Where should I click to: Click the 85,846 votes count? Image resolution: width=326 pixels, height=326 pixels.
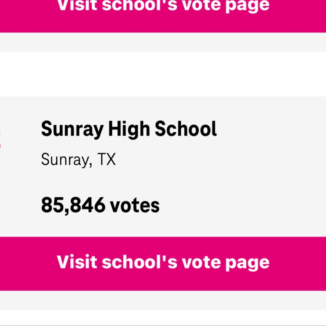(x=100, y=205)
